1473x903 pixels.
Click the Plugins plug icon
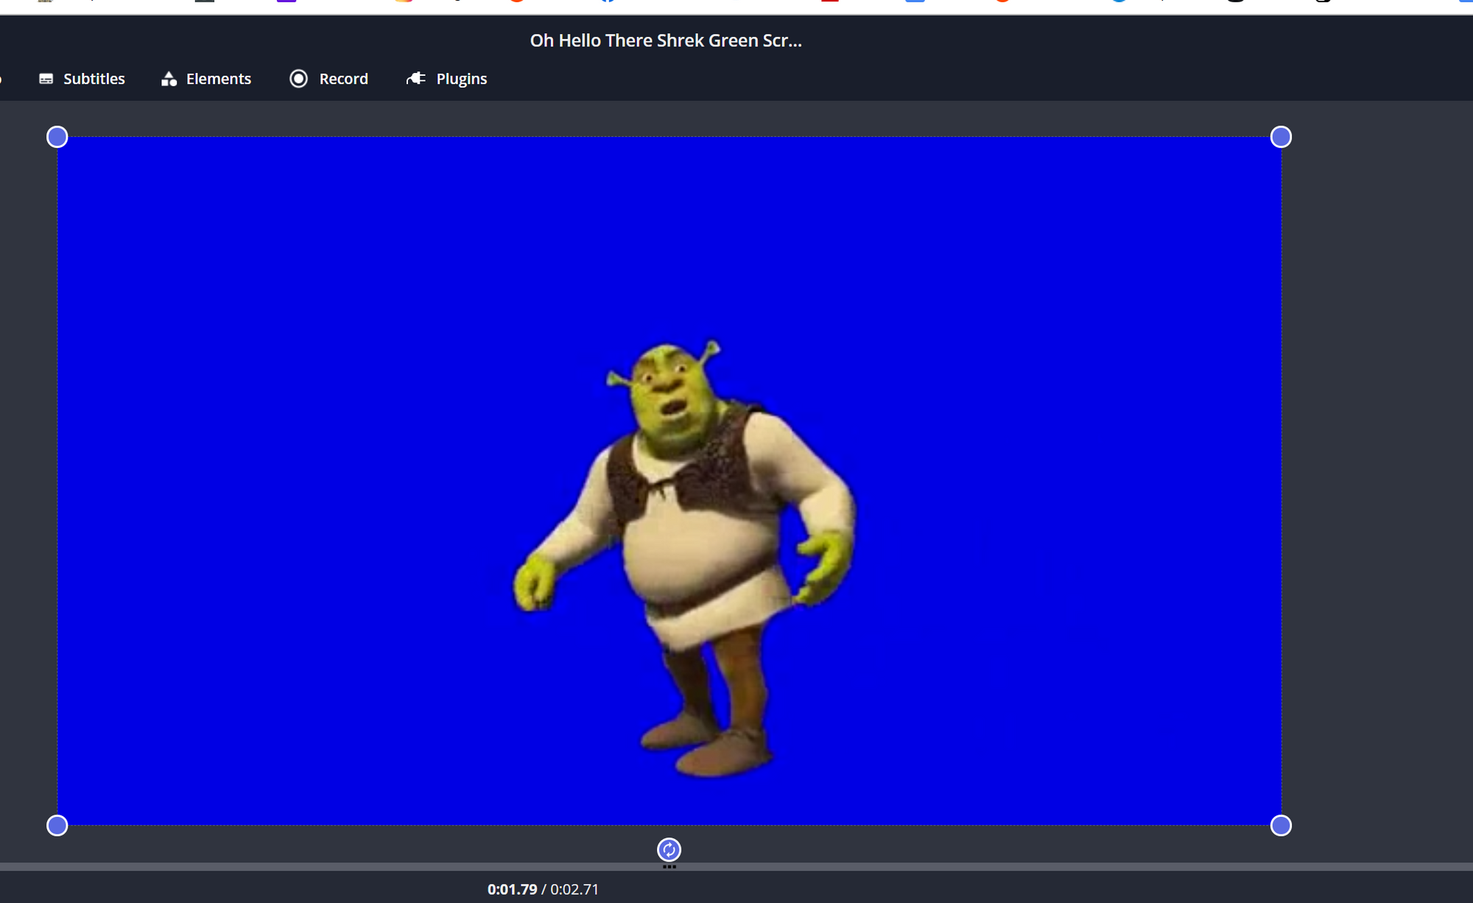pos(416,79)
